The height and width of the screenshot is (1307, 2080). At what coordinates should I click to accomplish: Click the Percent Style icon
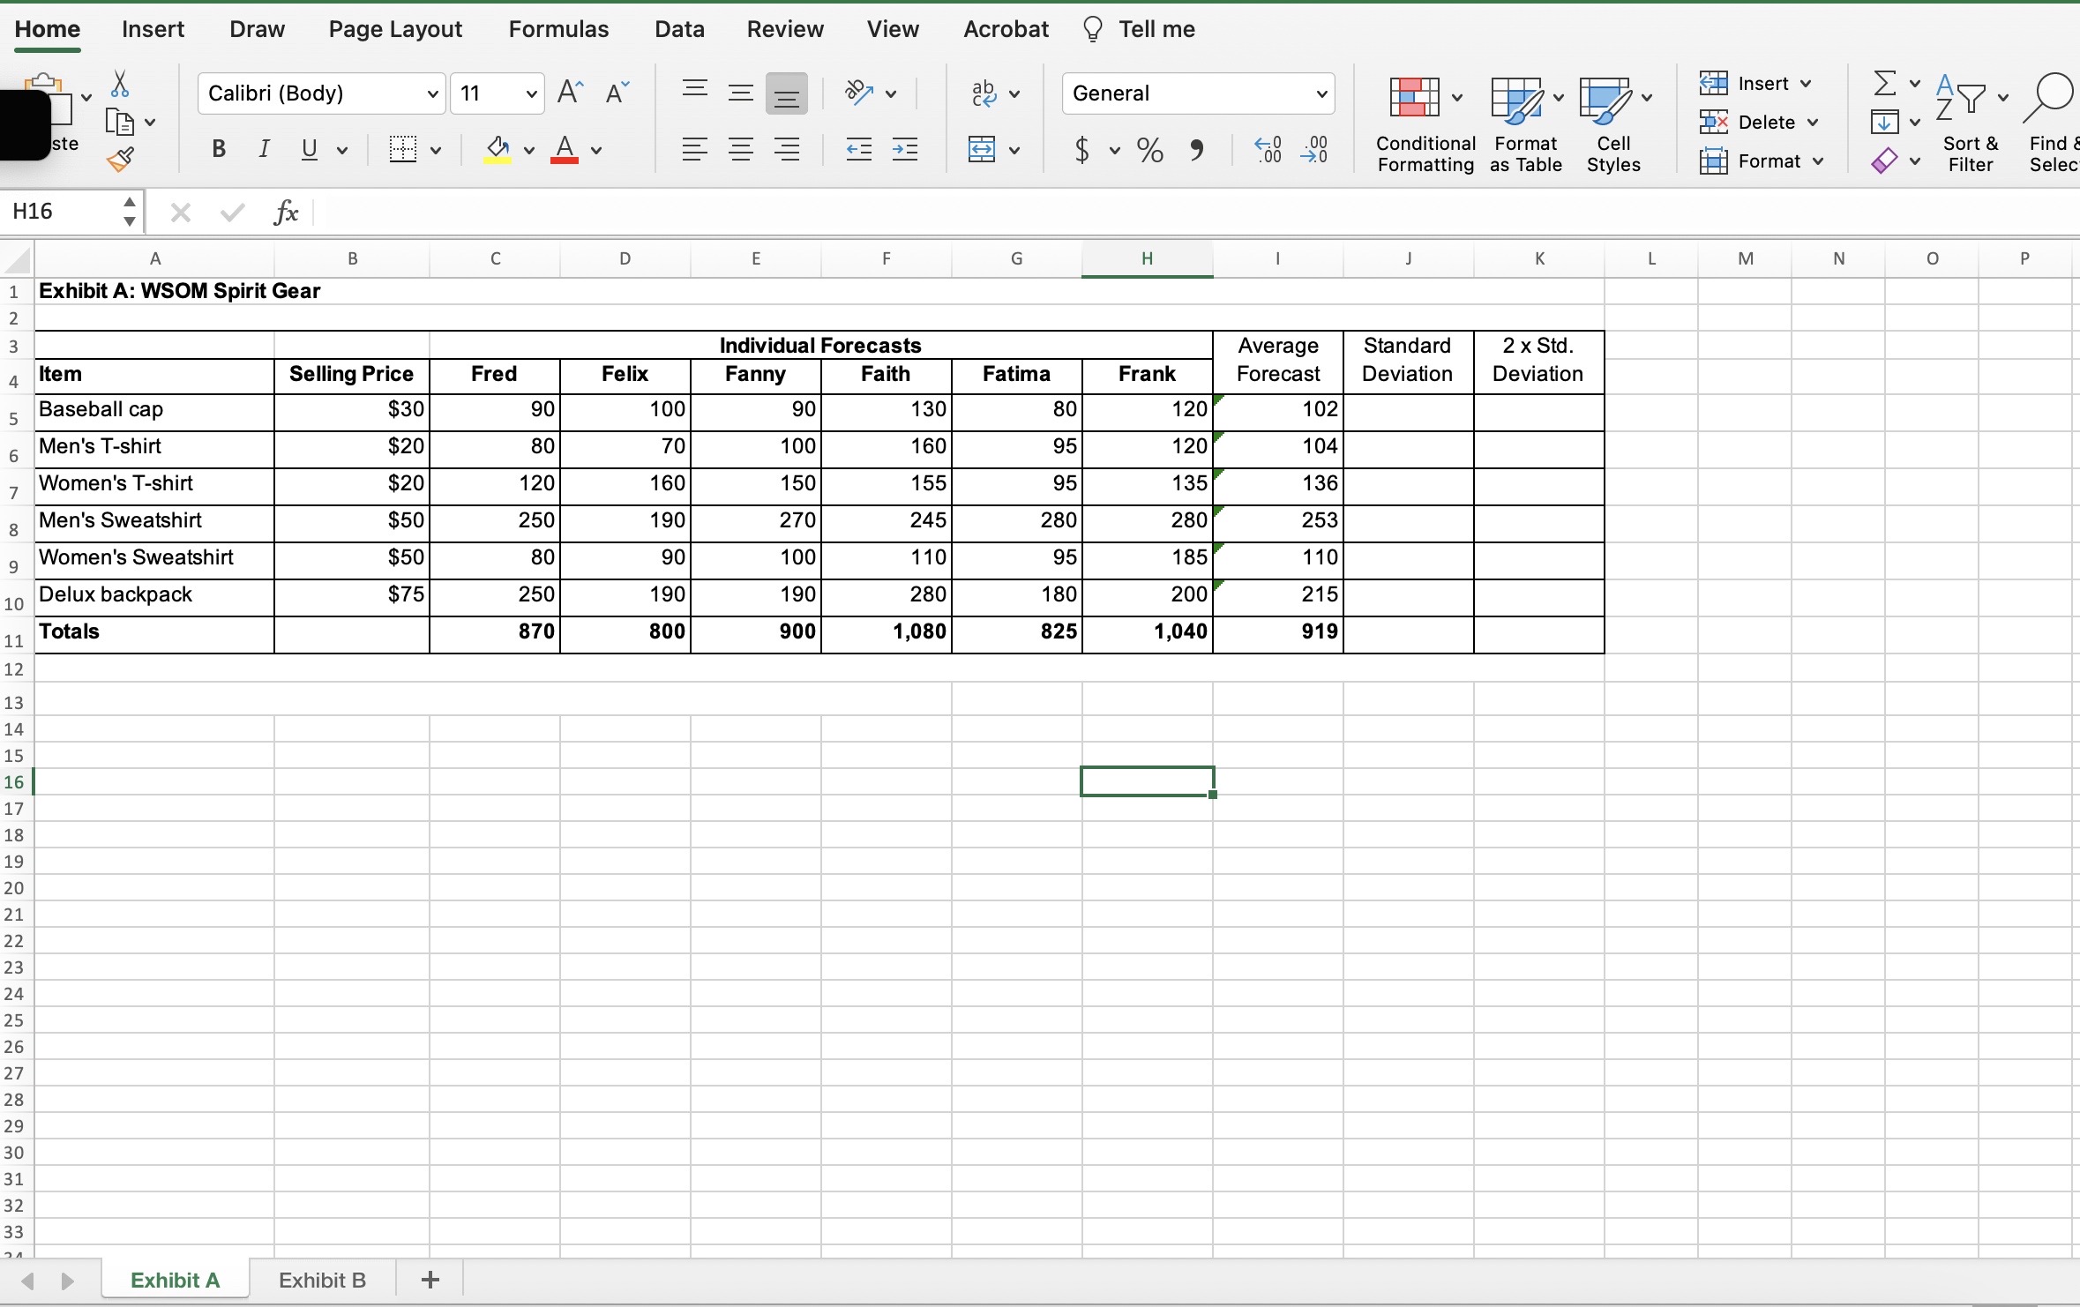pyautogui.click(x=1150, y=151)
